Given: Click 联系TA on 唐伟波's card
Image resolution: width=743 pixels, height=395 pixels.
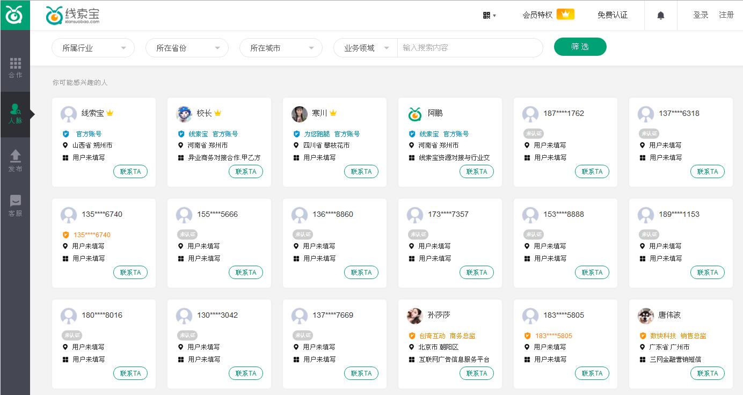Looking at the screenshot, I should [708, 373].
